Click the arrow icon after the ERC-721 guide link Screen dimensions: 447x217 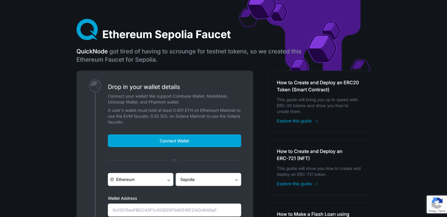tap(316, 184)
